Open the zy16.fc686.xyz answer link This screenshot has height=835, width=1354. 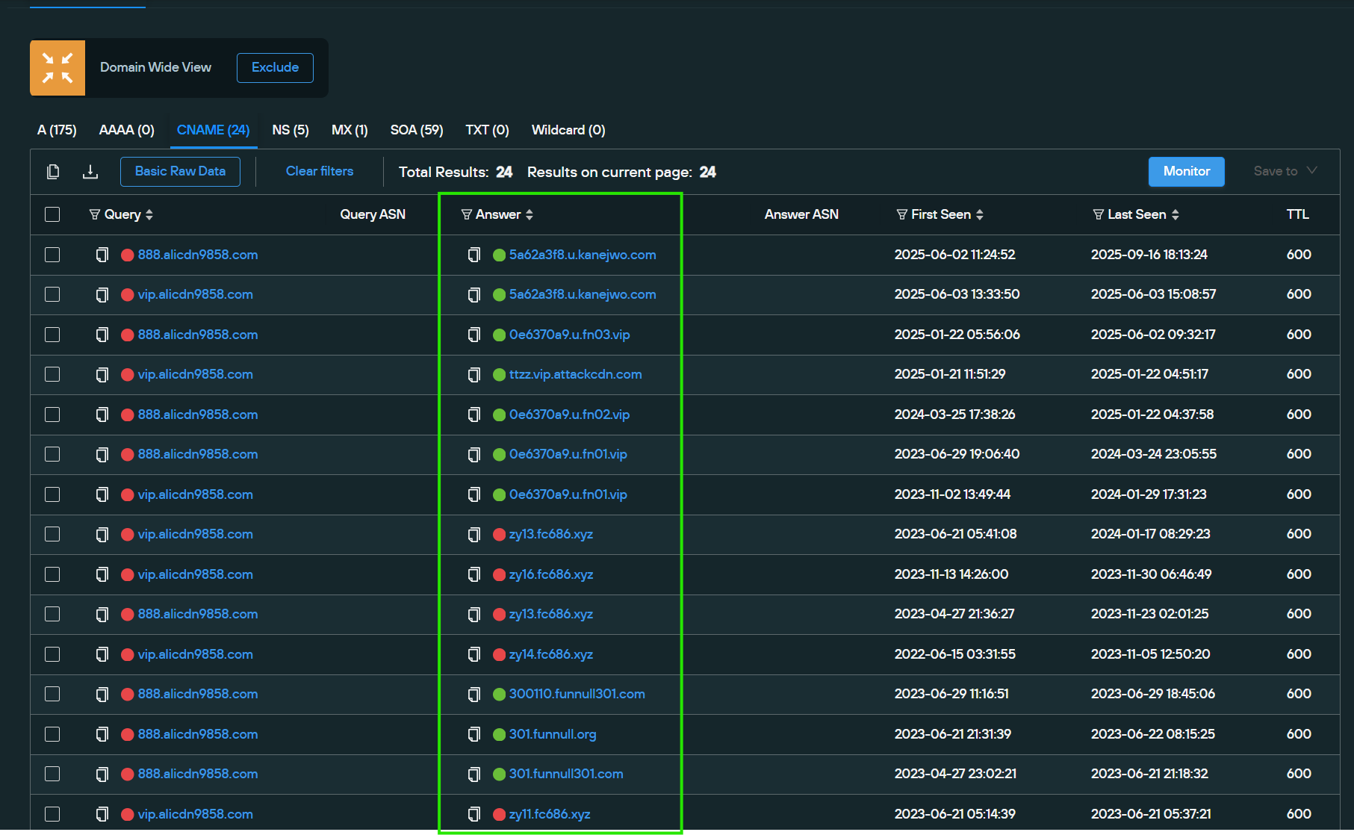550,574
